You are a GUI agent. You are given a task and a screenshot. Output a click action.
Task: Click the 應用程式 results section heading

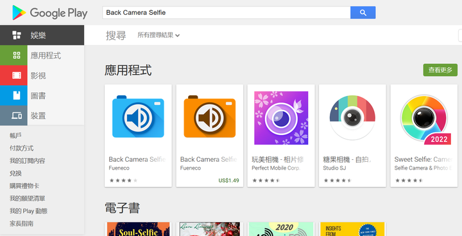tap(128, 70)
